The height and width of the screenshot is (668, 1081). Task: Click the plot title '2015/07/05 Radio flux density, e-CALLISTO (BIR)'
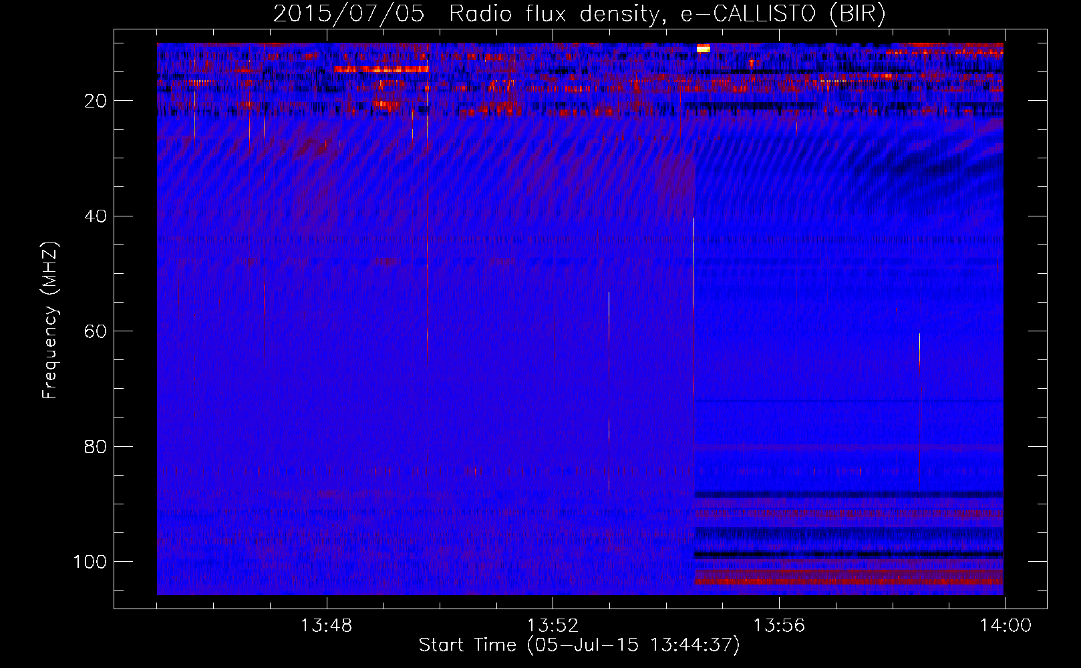[579, 14]
